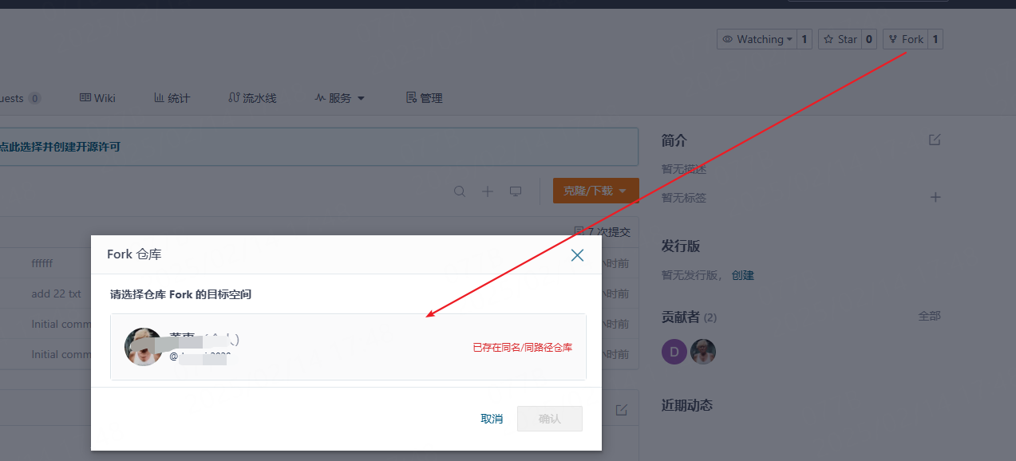This screenshot has width=1016, height=461.
Task: Click the 近期动态 heading
Action: (x=687, y=405)
